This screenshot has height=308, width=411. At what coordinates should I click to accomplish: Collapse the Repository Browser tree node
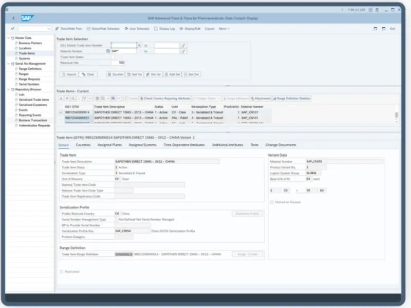pyautogui.click(x=9, y=89)
